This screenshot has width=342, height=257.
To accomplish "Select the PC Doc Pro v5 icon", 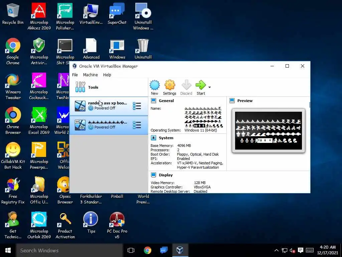I will [x=117, y=225].
